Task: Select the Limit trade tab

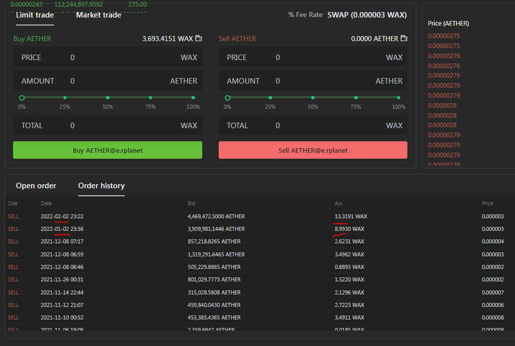Action: coord(35,15)
